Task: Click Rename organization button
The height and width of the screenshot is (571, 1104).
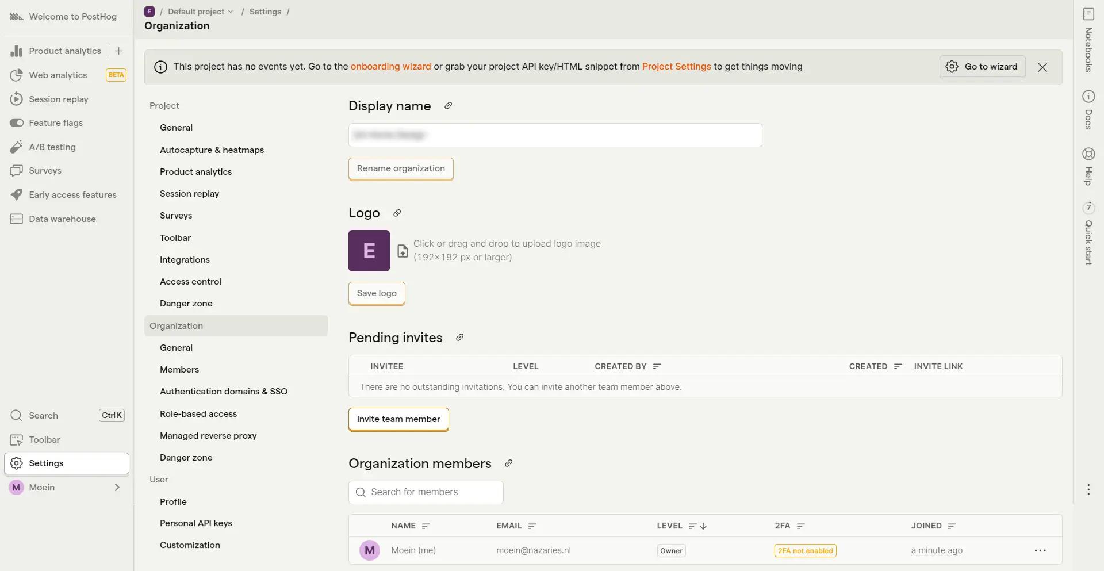Action: point(401,168)
